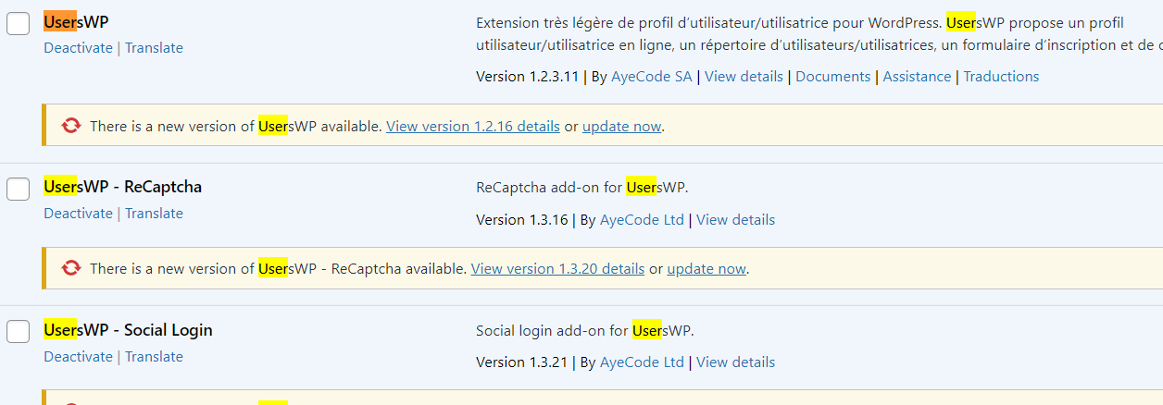This screenshot has width=1163, height=405.
Task: Open the Assistance link
Action: [917, 77]
